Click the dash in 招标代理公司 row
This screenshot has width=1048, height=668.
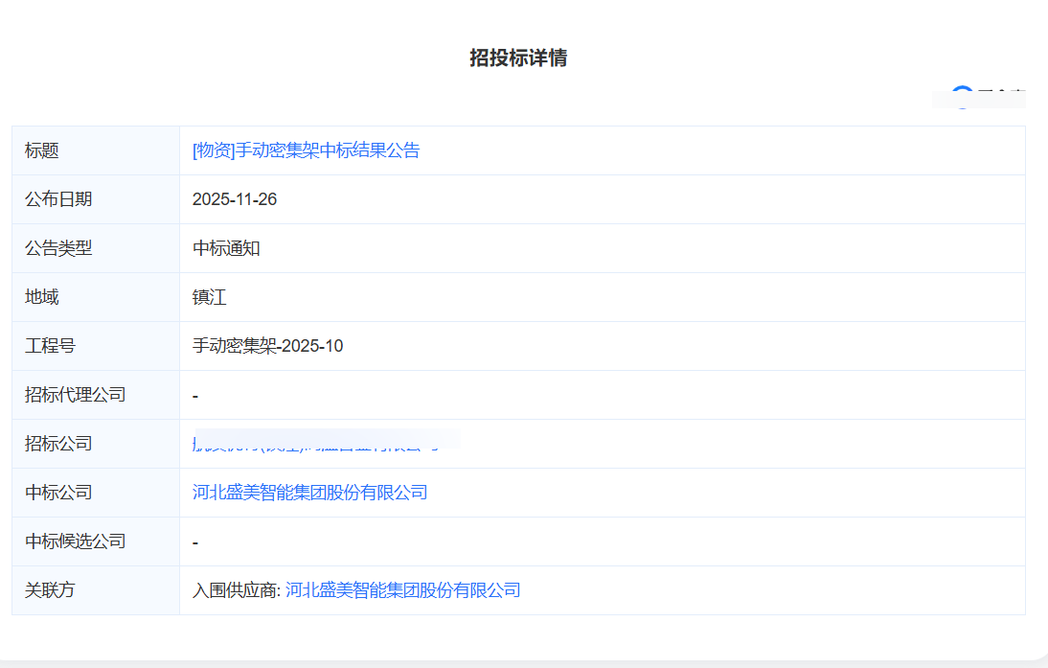pos(194,394)
